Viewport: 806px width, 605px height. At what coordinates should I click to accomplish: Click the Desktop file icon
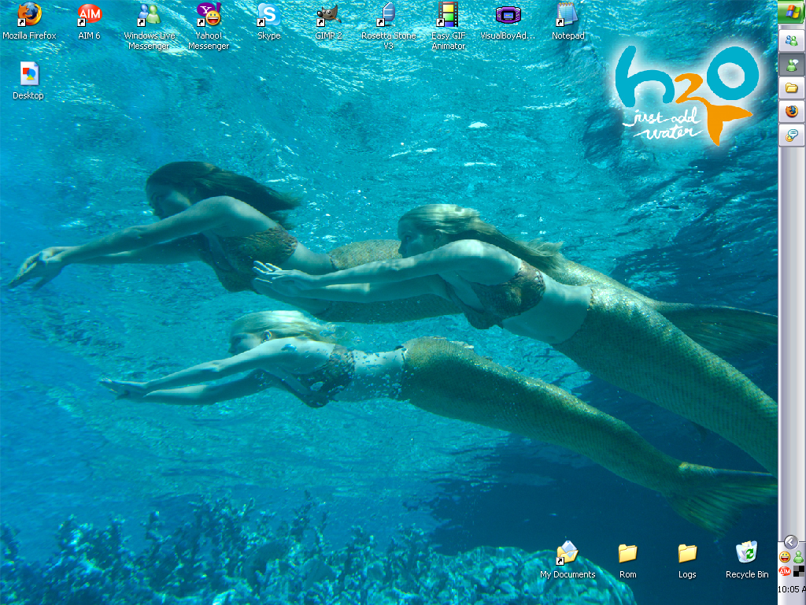pos(29,81)
